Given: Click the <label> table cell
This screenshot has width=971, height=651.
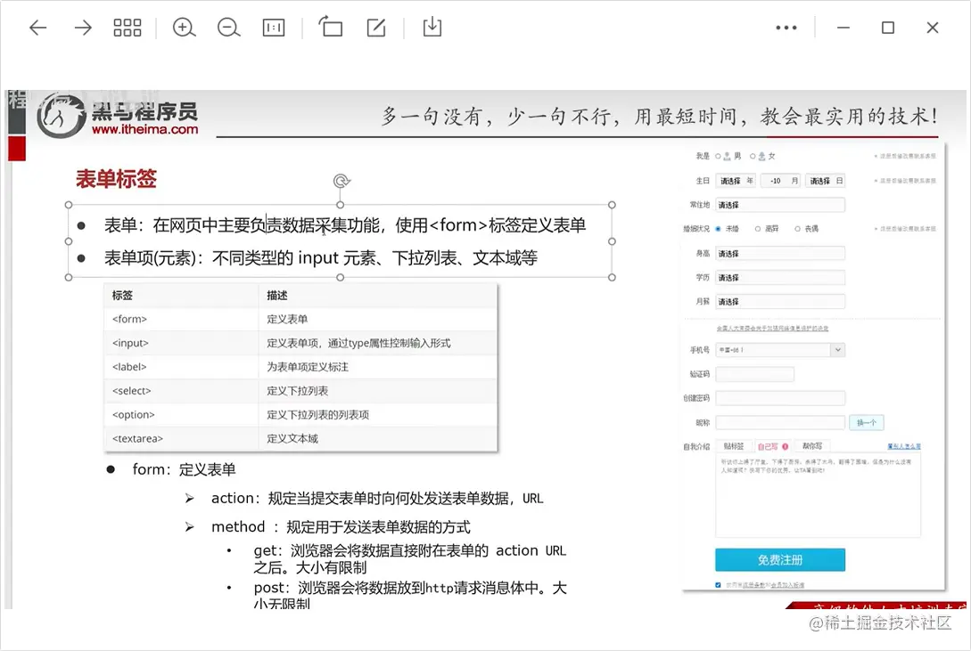Looking at the screenshot, I should pyautogui.click(x=181, y=367).
